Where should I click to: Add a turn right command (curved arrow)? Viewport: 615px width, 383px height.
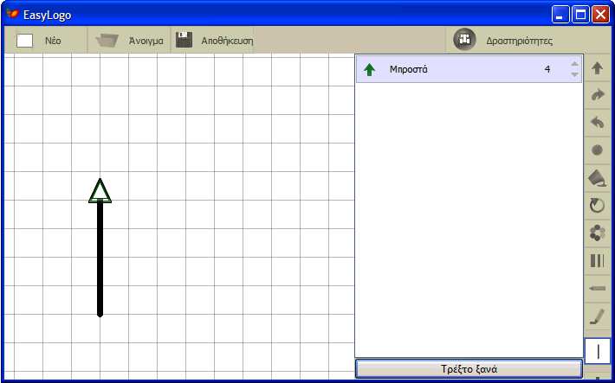click(x=597, y=95)
